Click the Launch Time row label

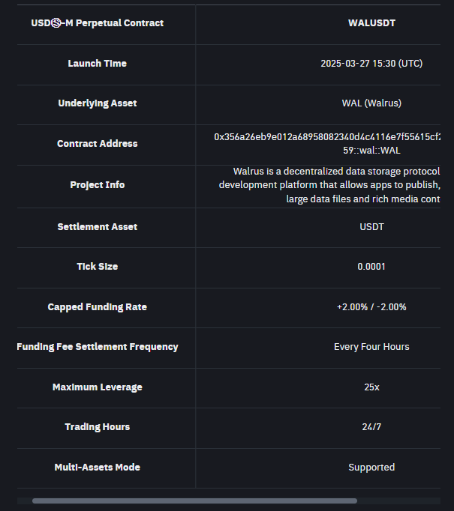[98, 64]
